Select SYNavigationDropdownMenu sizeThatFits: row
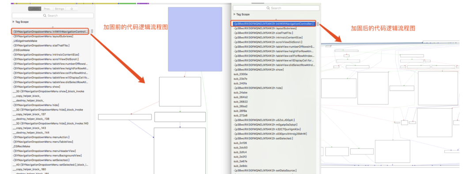Image resolution: width=470 pixels, height=174 pixels. [41, 45]
